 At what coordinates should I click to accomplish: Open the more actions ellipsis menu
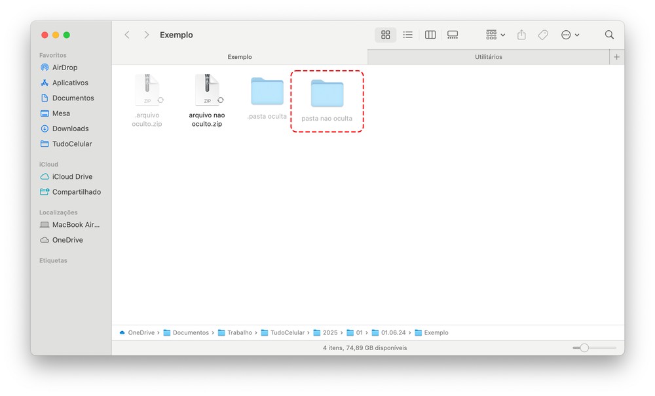(570, 35)
